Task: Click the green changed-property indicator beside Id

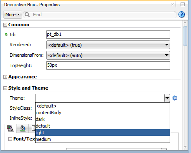Action: (6, 35)
